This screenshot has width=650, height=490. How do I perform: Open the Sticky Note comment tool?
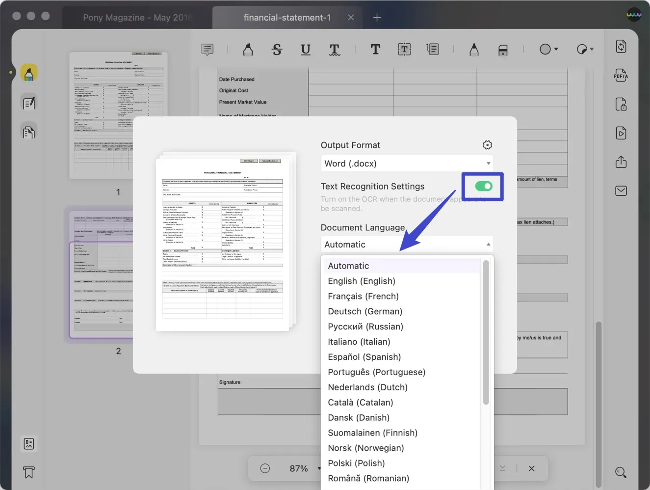click(207, 49)
